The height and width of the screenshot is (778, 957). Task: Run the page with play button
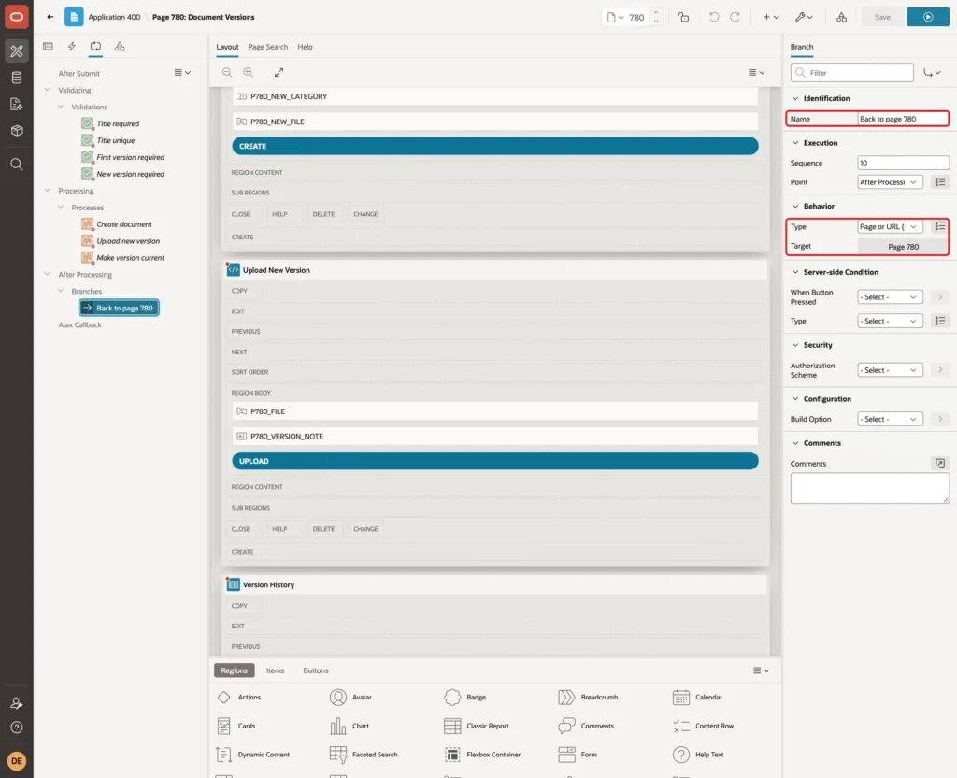pyautogui.click(x=928, y=17)
